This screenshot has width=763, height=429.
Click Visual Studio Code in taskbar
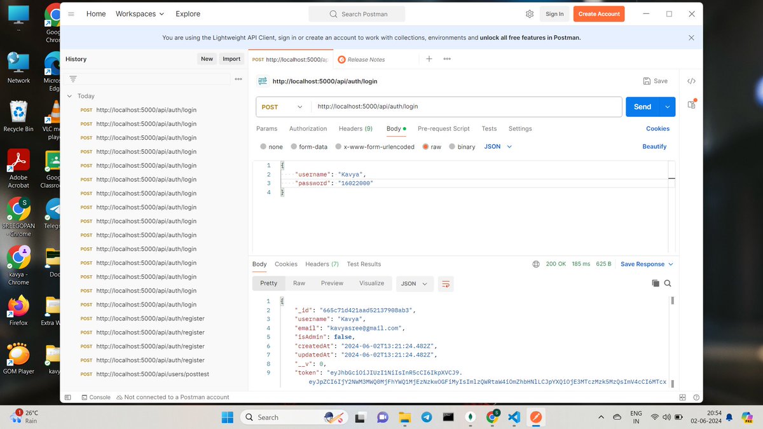click(x=514, y=417)
